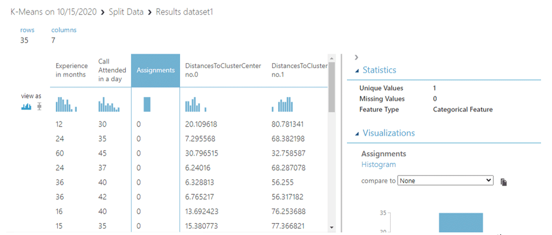Screen dimensions: 552x235
Task: Click Call Attended in a day histogram thumbnail
Action: coord(109,106)
